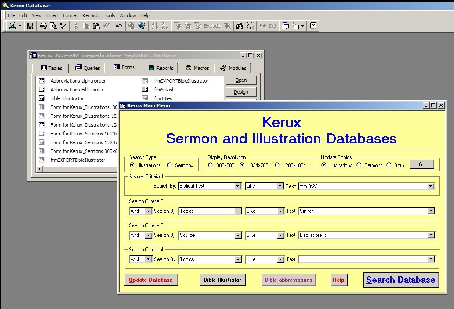This screenshot has height=309, width=454.
Task: Open Like dropdown in Search Criteria 1
Action: [x=280, y=186]
